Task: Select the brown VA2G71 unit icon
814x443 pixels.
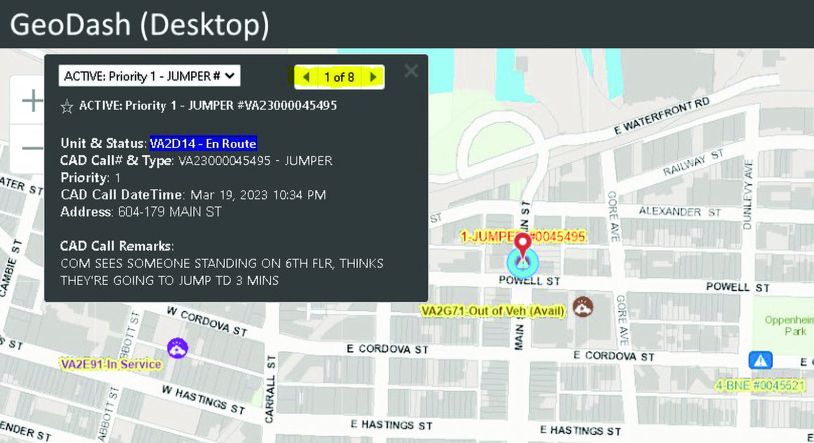Action: pos(583,307)
